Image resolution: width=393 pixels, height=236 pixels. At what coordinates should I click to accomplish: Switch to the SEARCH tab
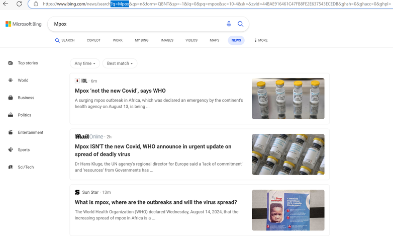pyautogui.click(x=65, y=40)
